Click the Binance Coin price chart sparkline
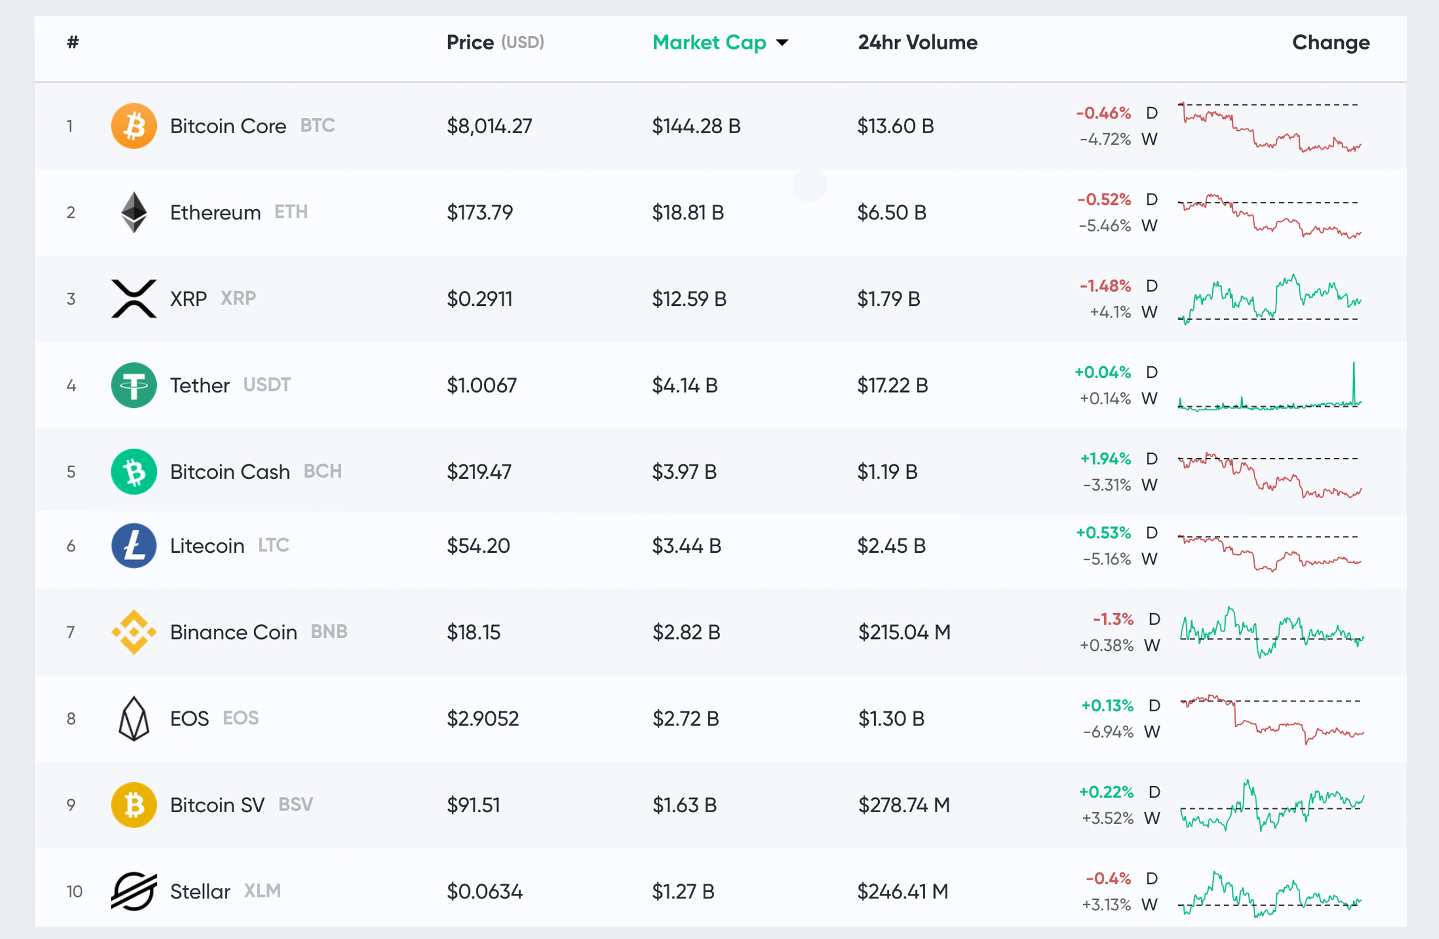 (x=1272, y=632)
